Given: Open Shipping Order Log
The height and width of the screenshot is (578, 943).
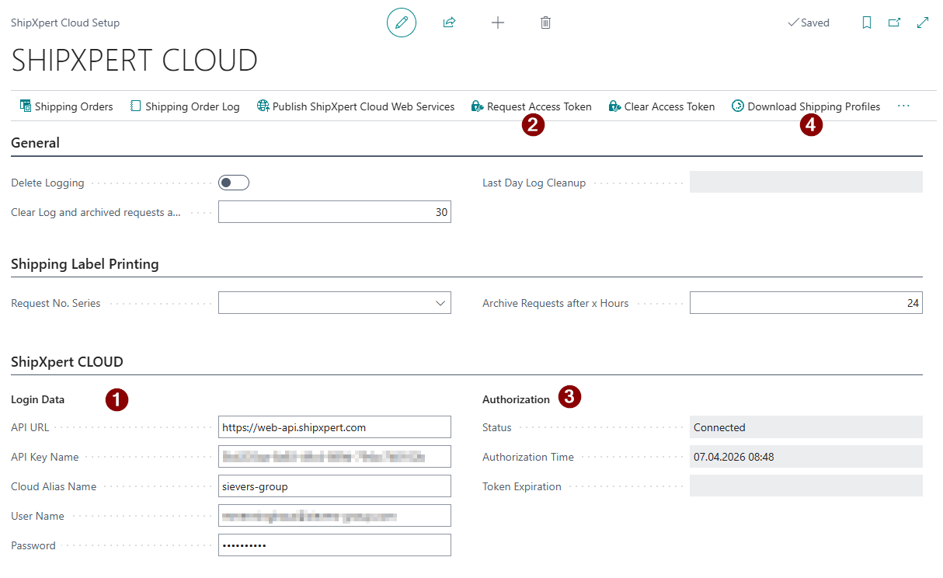Looking at the screenshot, I should click(x=185, y=106).
